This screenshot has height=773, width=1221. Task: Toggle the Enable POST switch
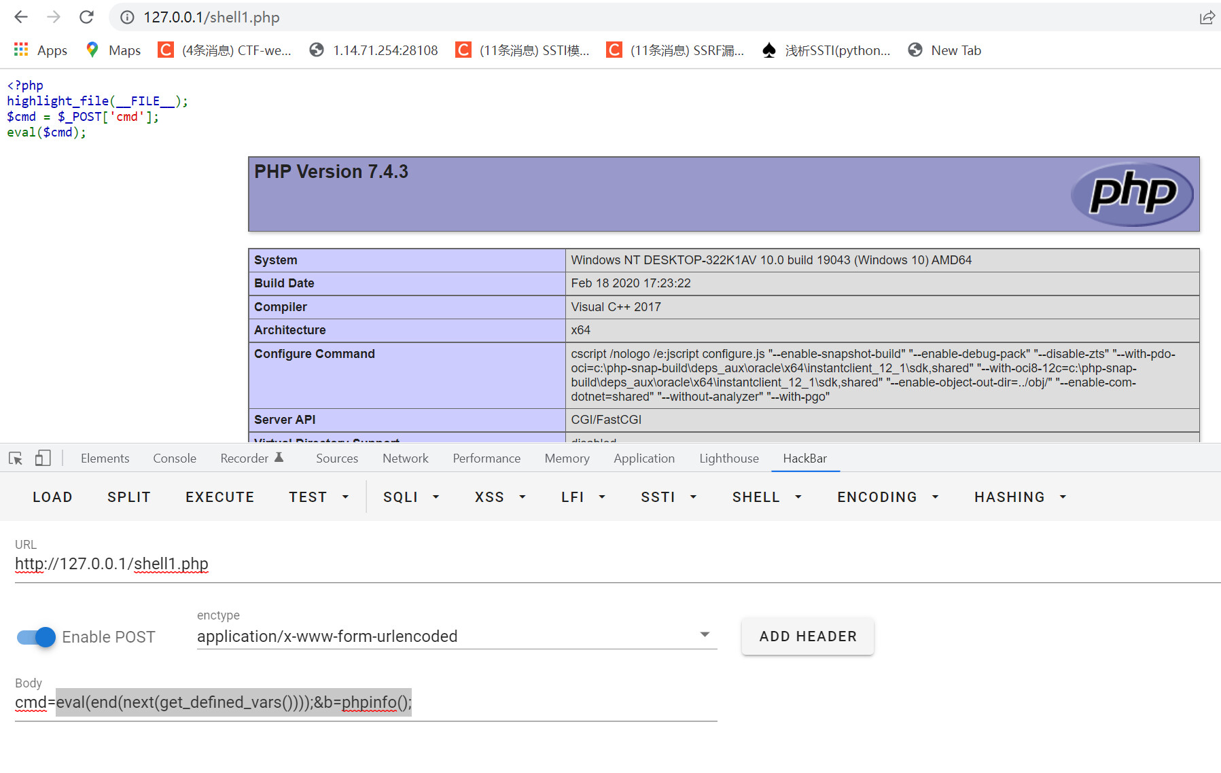tap(37, 637)
